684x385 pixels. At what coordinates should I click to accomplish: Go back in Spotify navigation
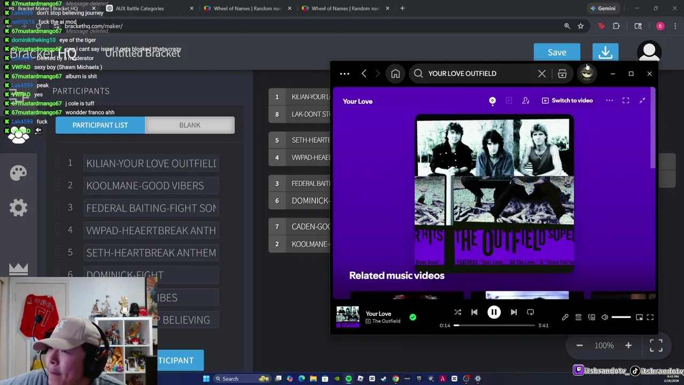tap(364, 74)
